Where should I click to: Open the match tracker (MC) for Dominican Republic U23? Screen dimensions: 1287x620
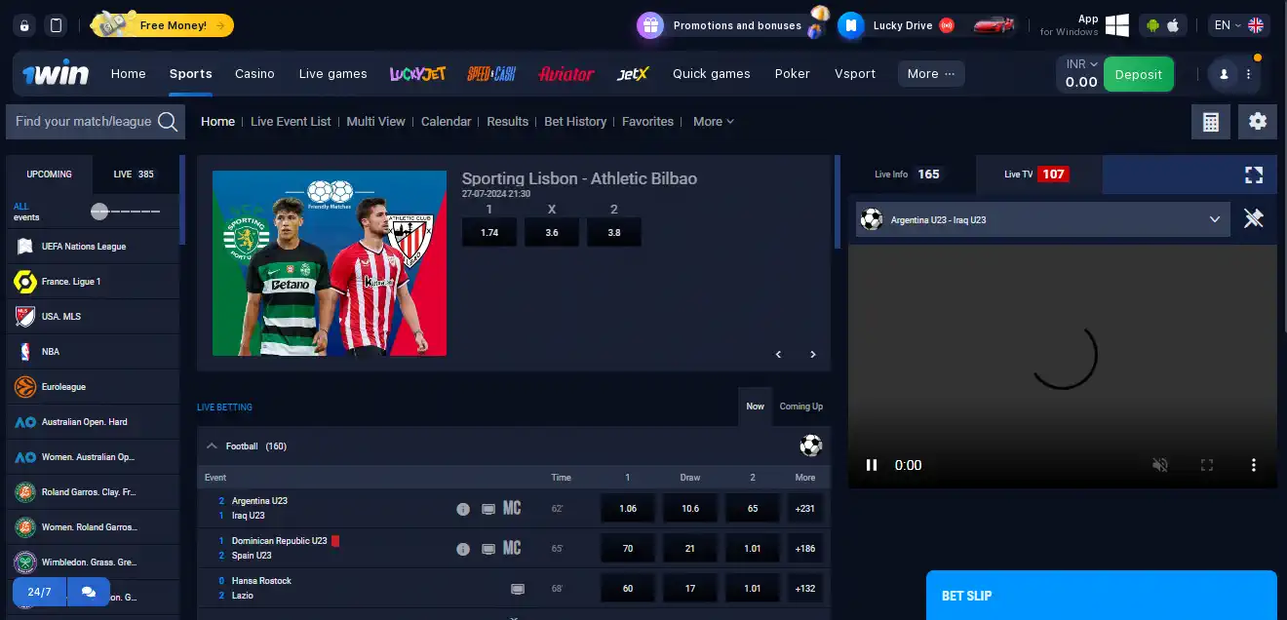pyautogui.click(x=512, y=548)
